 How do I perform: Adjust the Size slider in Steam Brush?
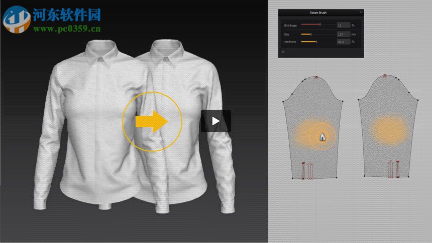point(318,34)
